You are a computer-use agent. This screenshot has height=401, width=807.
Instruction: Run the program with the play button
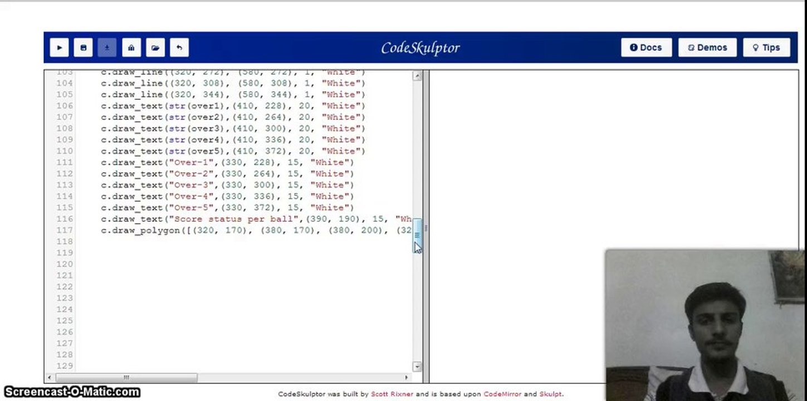point(59,47)
